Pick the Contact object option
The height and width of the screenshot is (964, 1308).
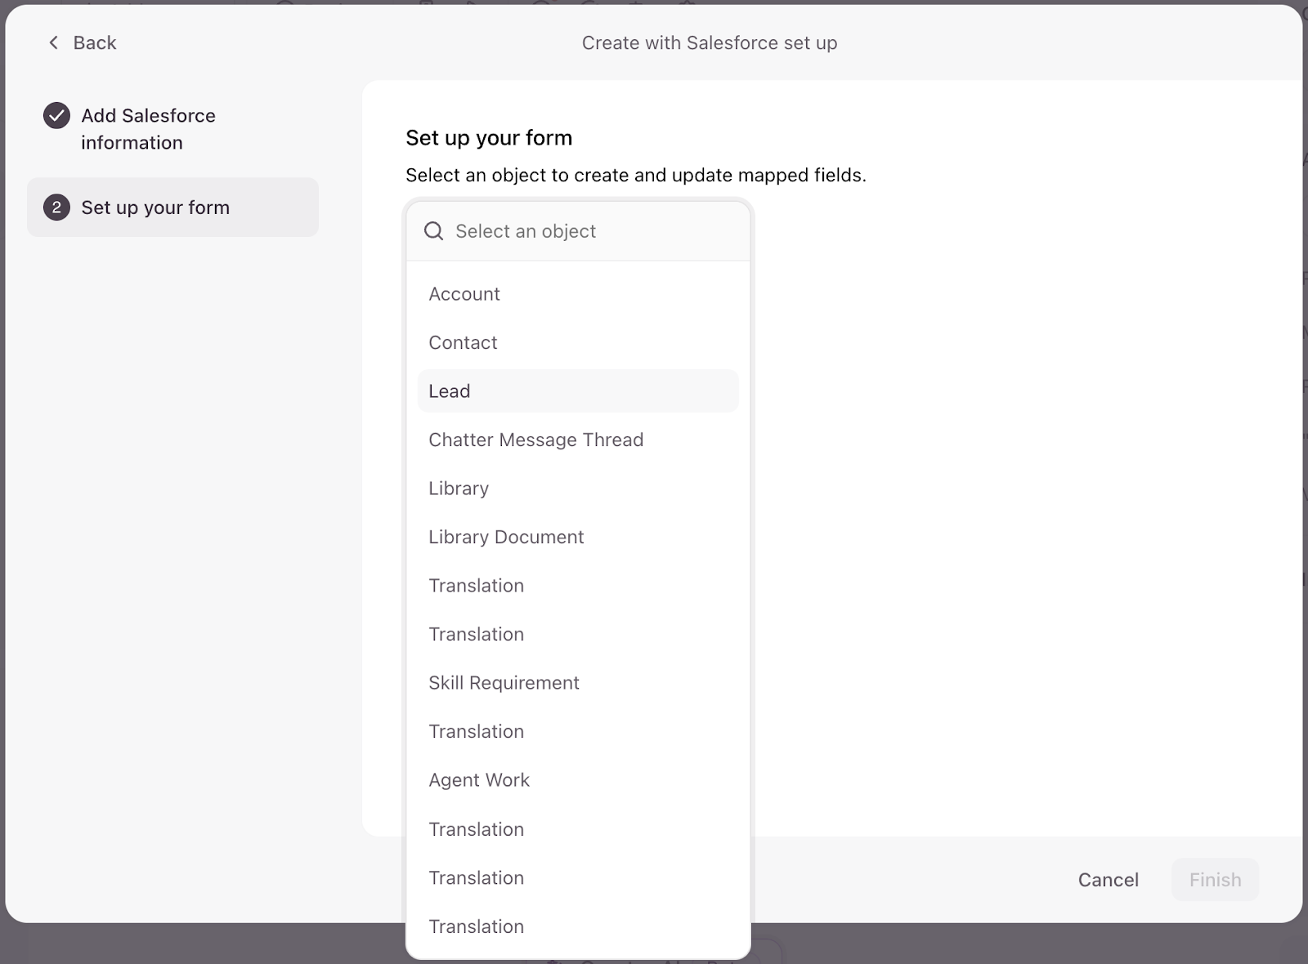(x=463, y=342)
